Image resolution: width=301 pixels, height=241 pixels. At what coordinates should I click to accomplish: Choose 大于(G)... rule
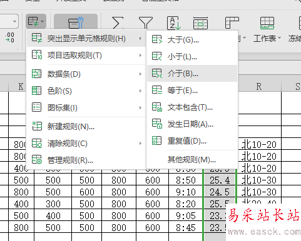coord(192,39)
